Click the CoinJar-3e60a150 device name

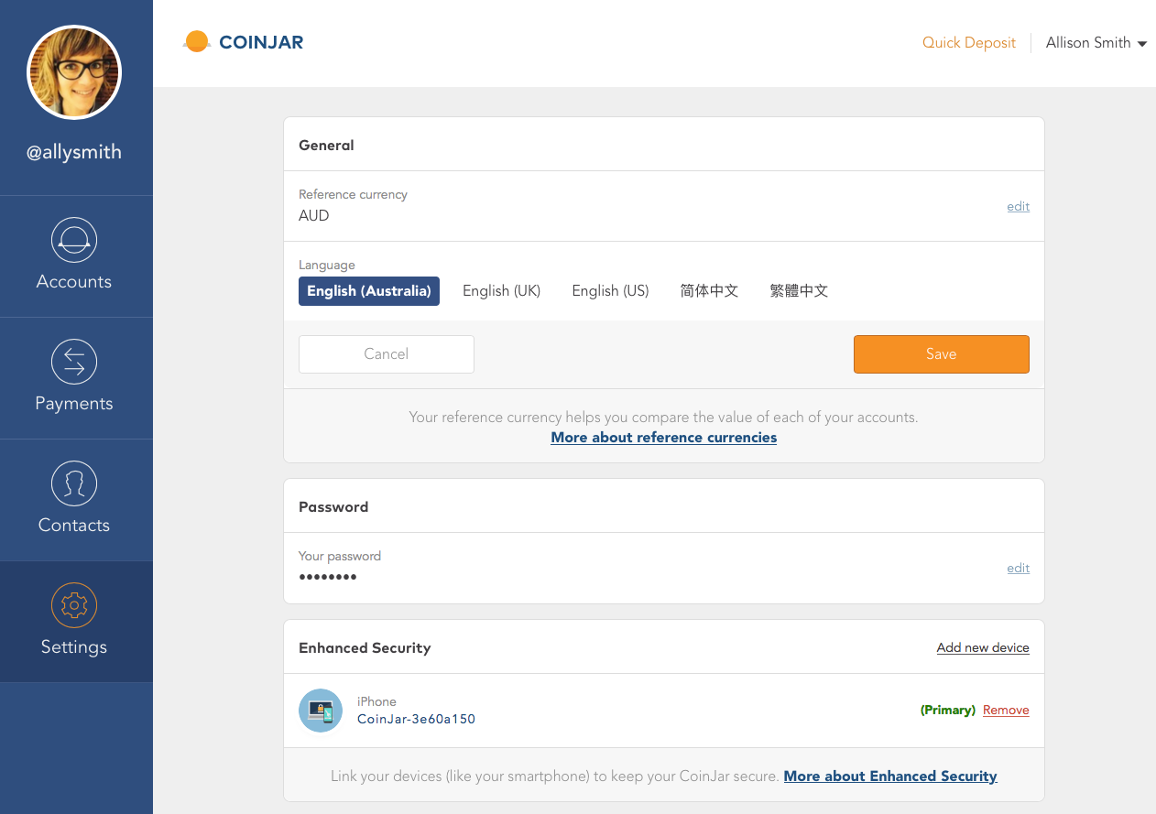click(x=416, y=719)
